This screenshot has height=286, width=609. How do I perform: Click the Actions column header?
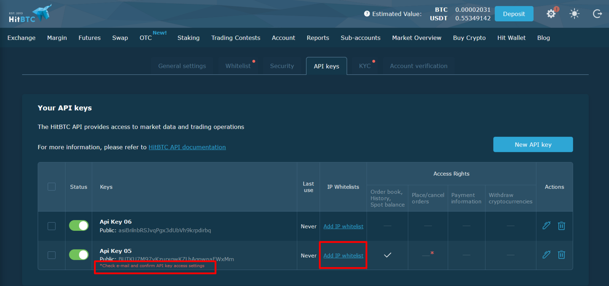tap(554, 187)
